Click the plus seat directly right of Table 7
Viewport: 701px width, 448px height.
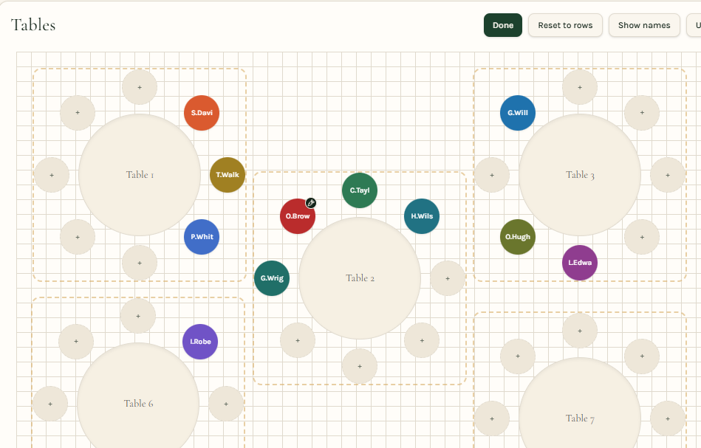[668, 418]
